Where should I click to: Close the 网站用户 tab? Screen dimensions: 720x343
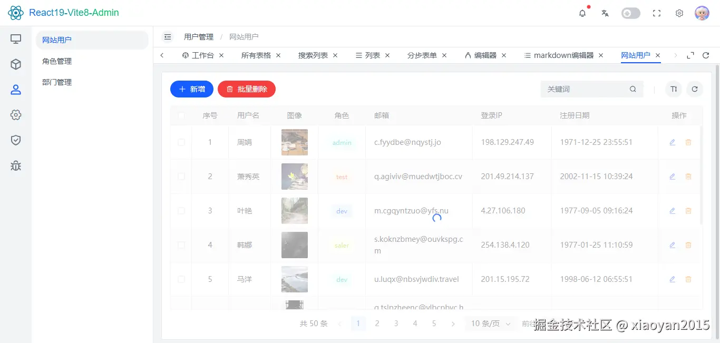tap(658, 55)
